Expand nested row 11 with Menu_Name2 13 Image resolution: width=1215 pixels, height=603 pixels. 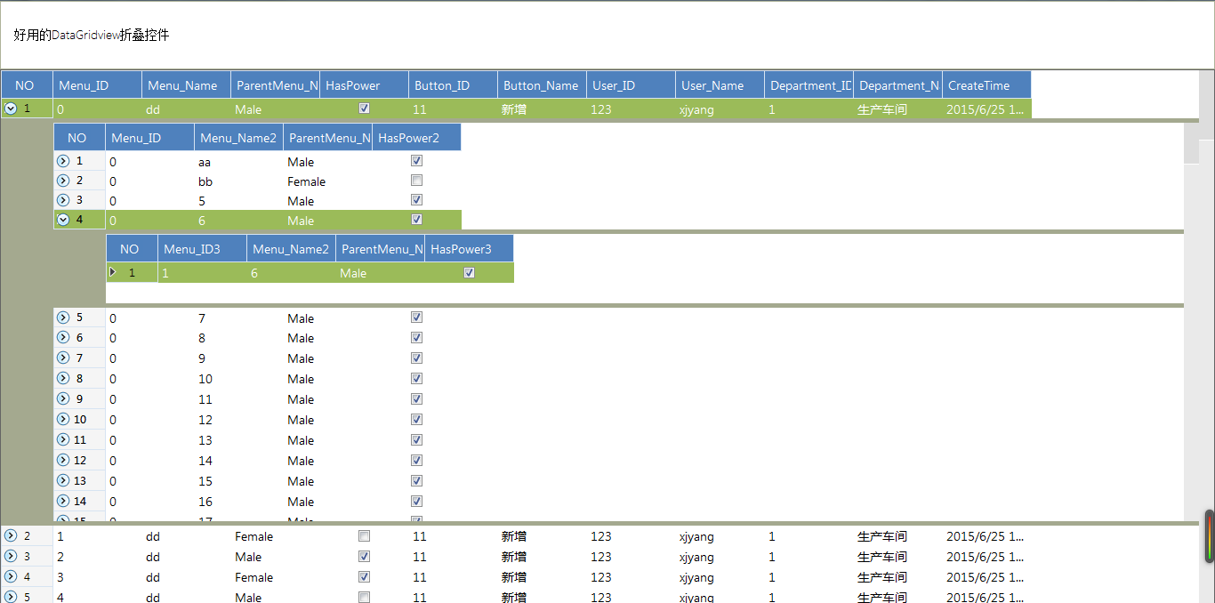[63, 439]
